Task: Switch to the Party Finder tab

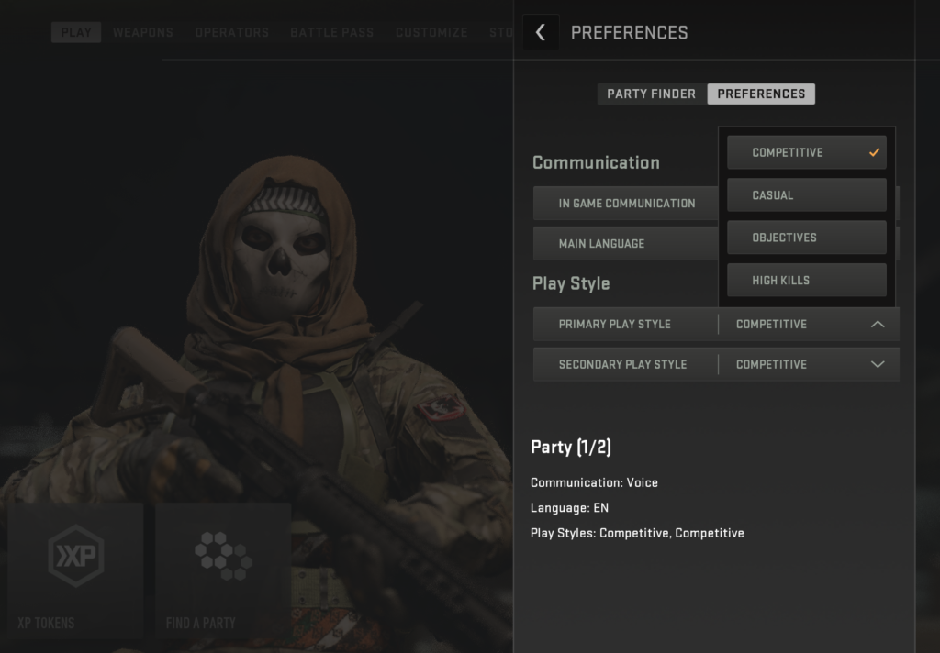Action: 650,94
